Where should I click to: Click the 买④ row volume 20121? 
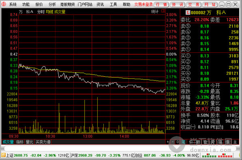tap(232, 73)
